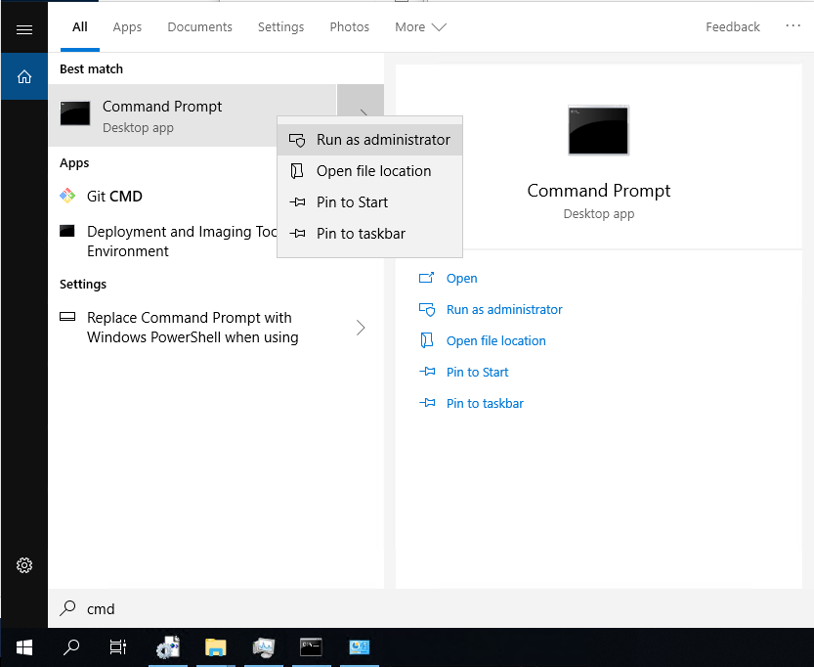Viewport: 814px width, 667px height.
Task: Click the Command Prompt icon in the taskbar
Action: (x=311, y=647)
